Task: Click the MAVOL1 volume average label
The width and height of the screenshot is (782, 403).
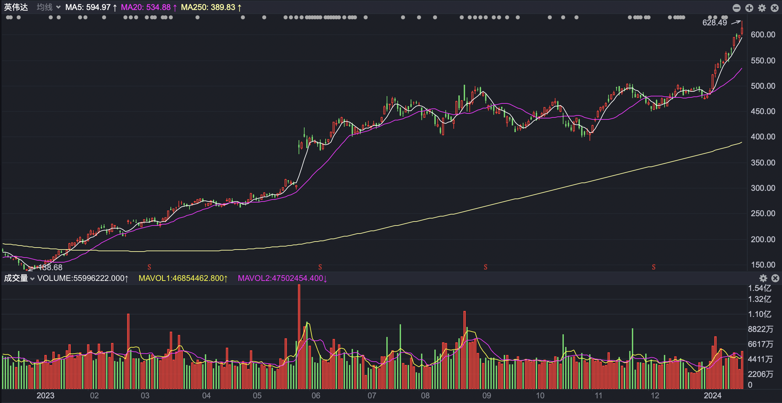Action: 183,278
